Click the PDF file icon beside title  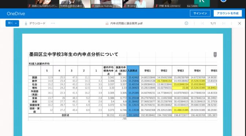(107, 23)
